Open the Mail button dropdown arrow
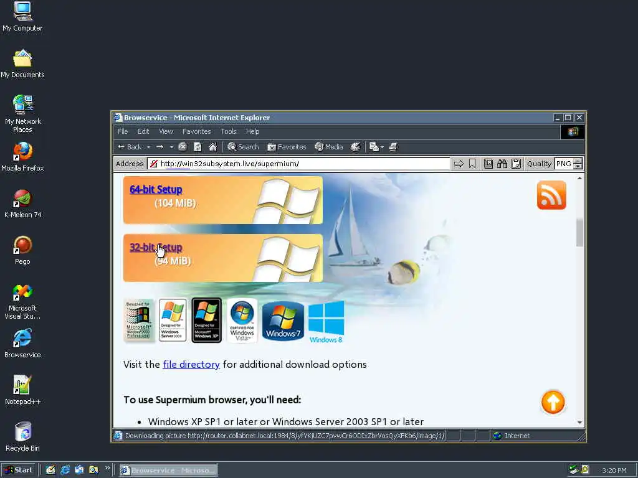The width and height of the screenshot is (638, 478). 382,147
